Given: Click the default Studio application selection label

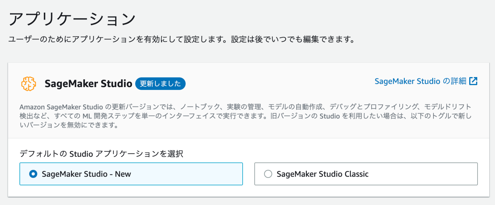Looking at the screenshot, I should tap(101, 154).
